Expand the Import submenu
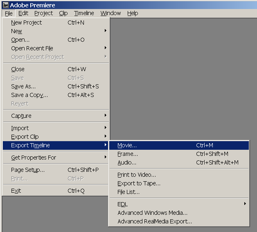Viewport: 257px width, 232px height. 56,128
